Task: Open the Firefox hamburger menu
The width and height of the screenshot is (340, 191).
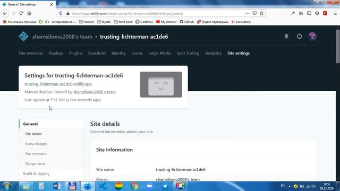Action: pos(335,13)
